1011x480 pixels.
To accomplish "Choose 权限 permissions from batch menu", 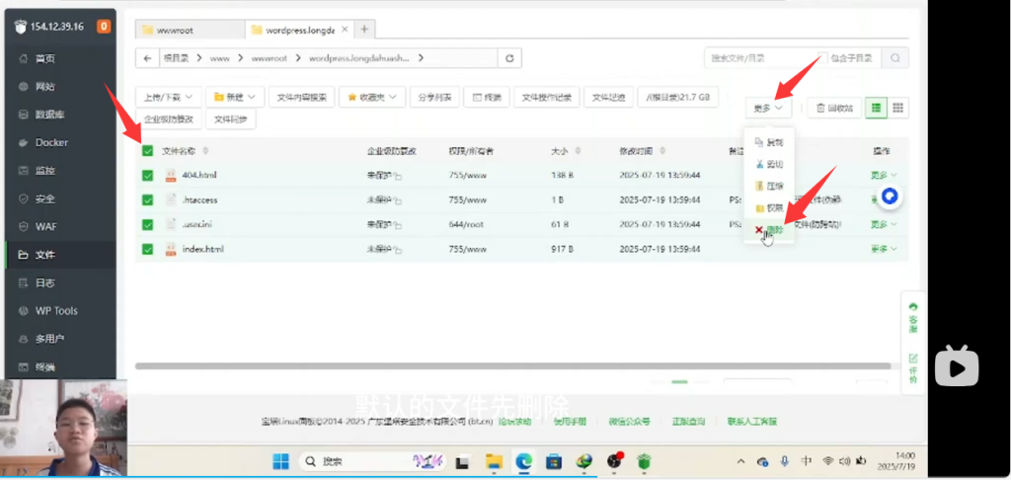I will [x=769, y=207].
